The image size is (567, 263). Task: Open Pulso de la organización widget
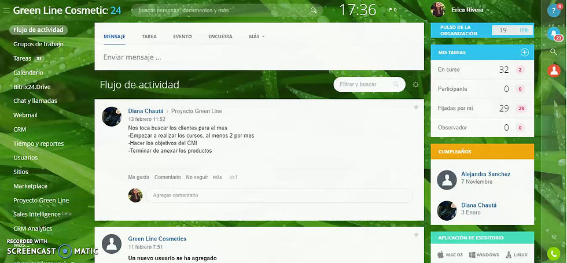[x=482, y=30]
